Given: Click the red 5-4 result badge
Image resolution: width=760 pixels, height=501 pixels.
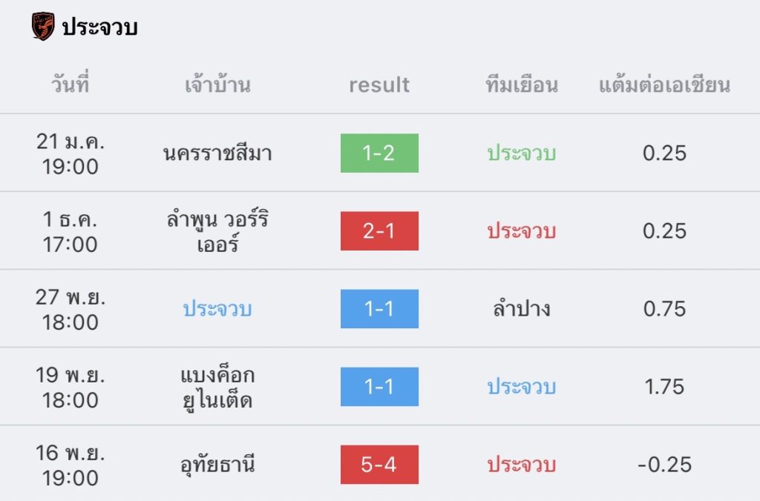Looking at the screenshot, I should 379,465.
